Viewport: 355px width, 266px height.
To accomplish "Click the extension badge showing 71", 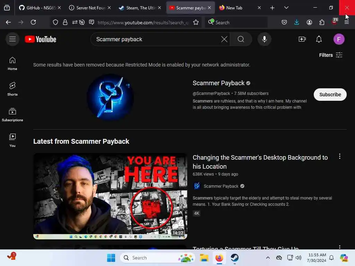I will point(335,22).
